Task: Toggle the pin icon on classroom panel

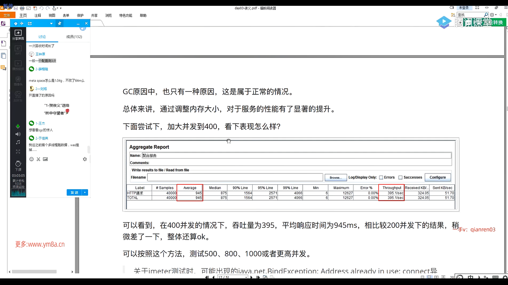Action: [60, 23]
